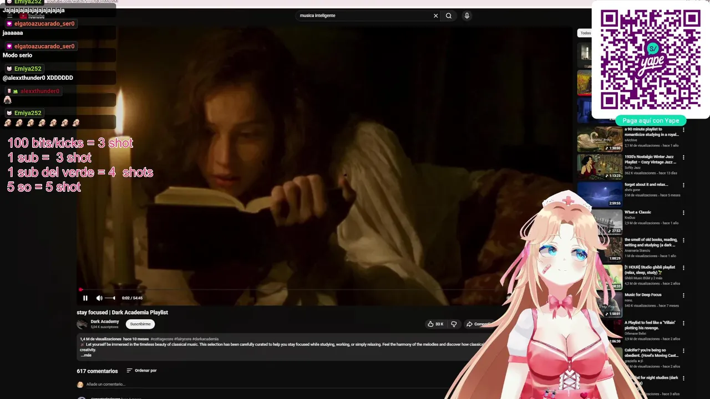Open title '1930's Nostalgic Winter Jazz Playlist'
This screenshot has height=399, width=710.
pyautogui.click(x=650, y=160)
